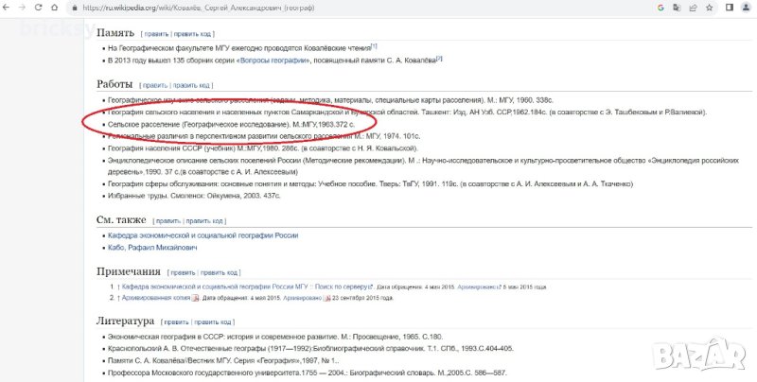The image size is (757, 382).
Task: Click "править код" next to Работы heading
Action: point(192,85)
